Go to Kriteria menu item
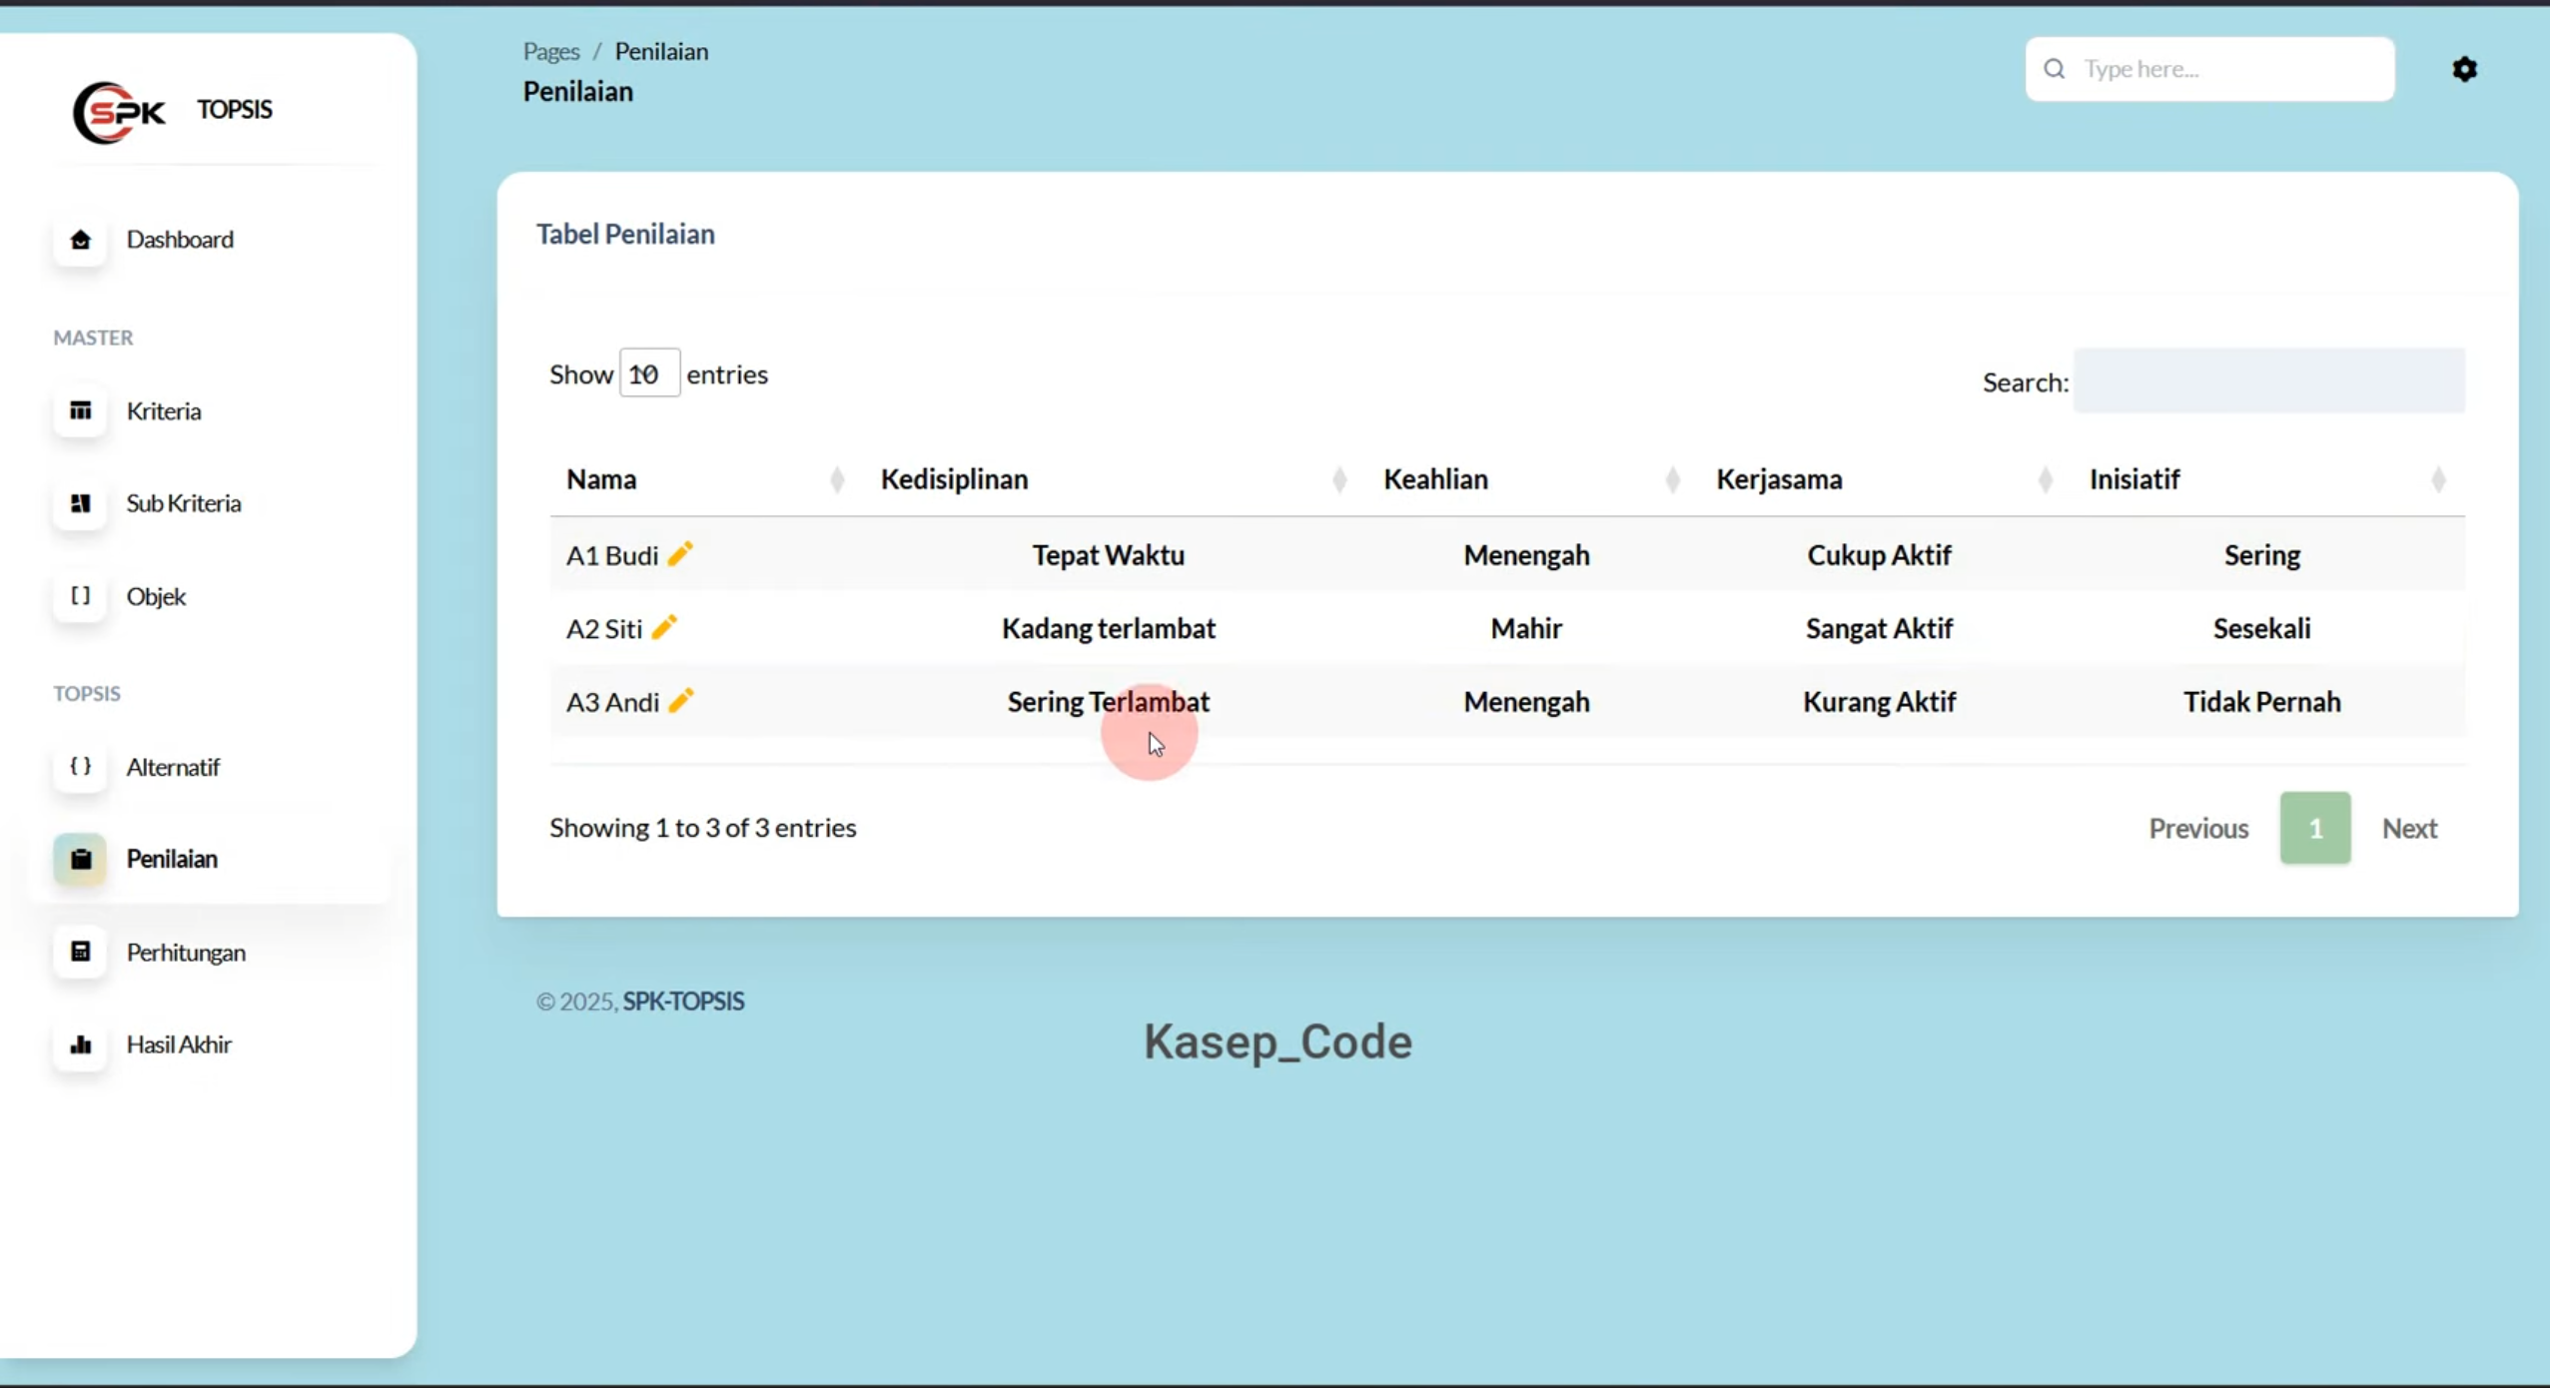This screenshot has height=1388, width=2550. click(x=164, y=410)
